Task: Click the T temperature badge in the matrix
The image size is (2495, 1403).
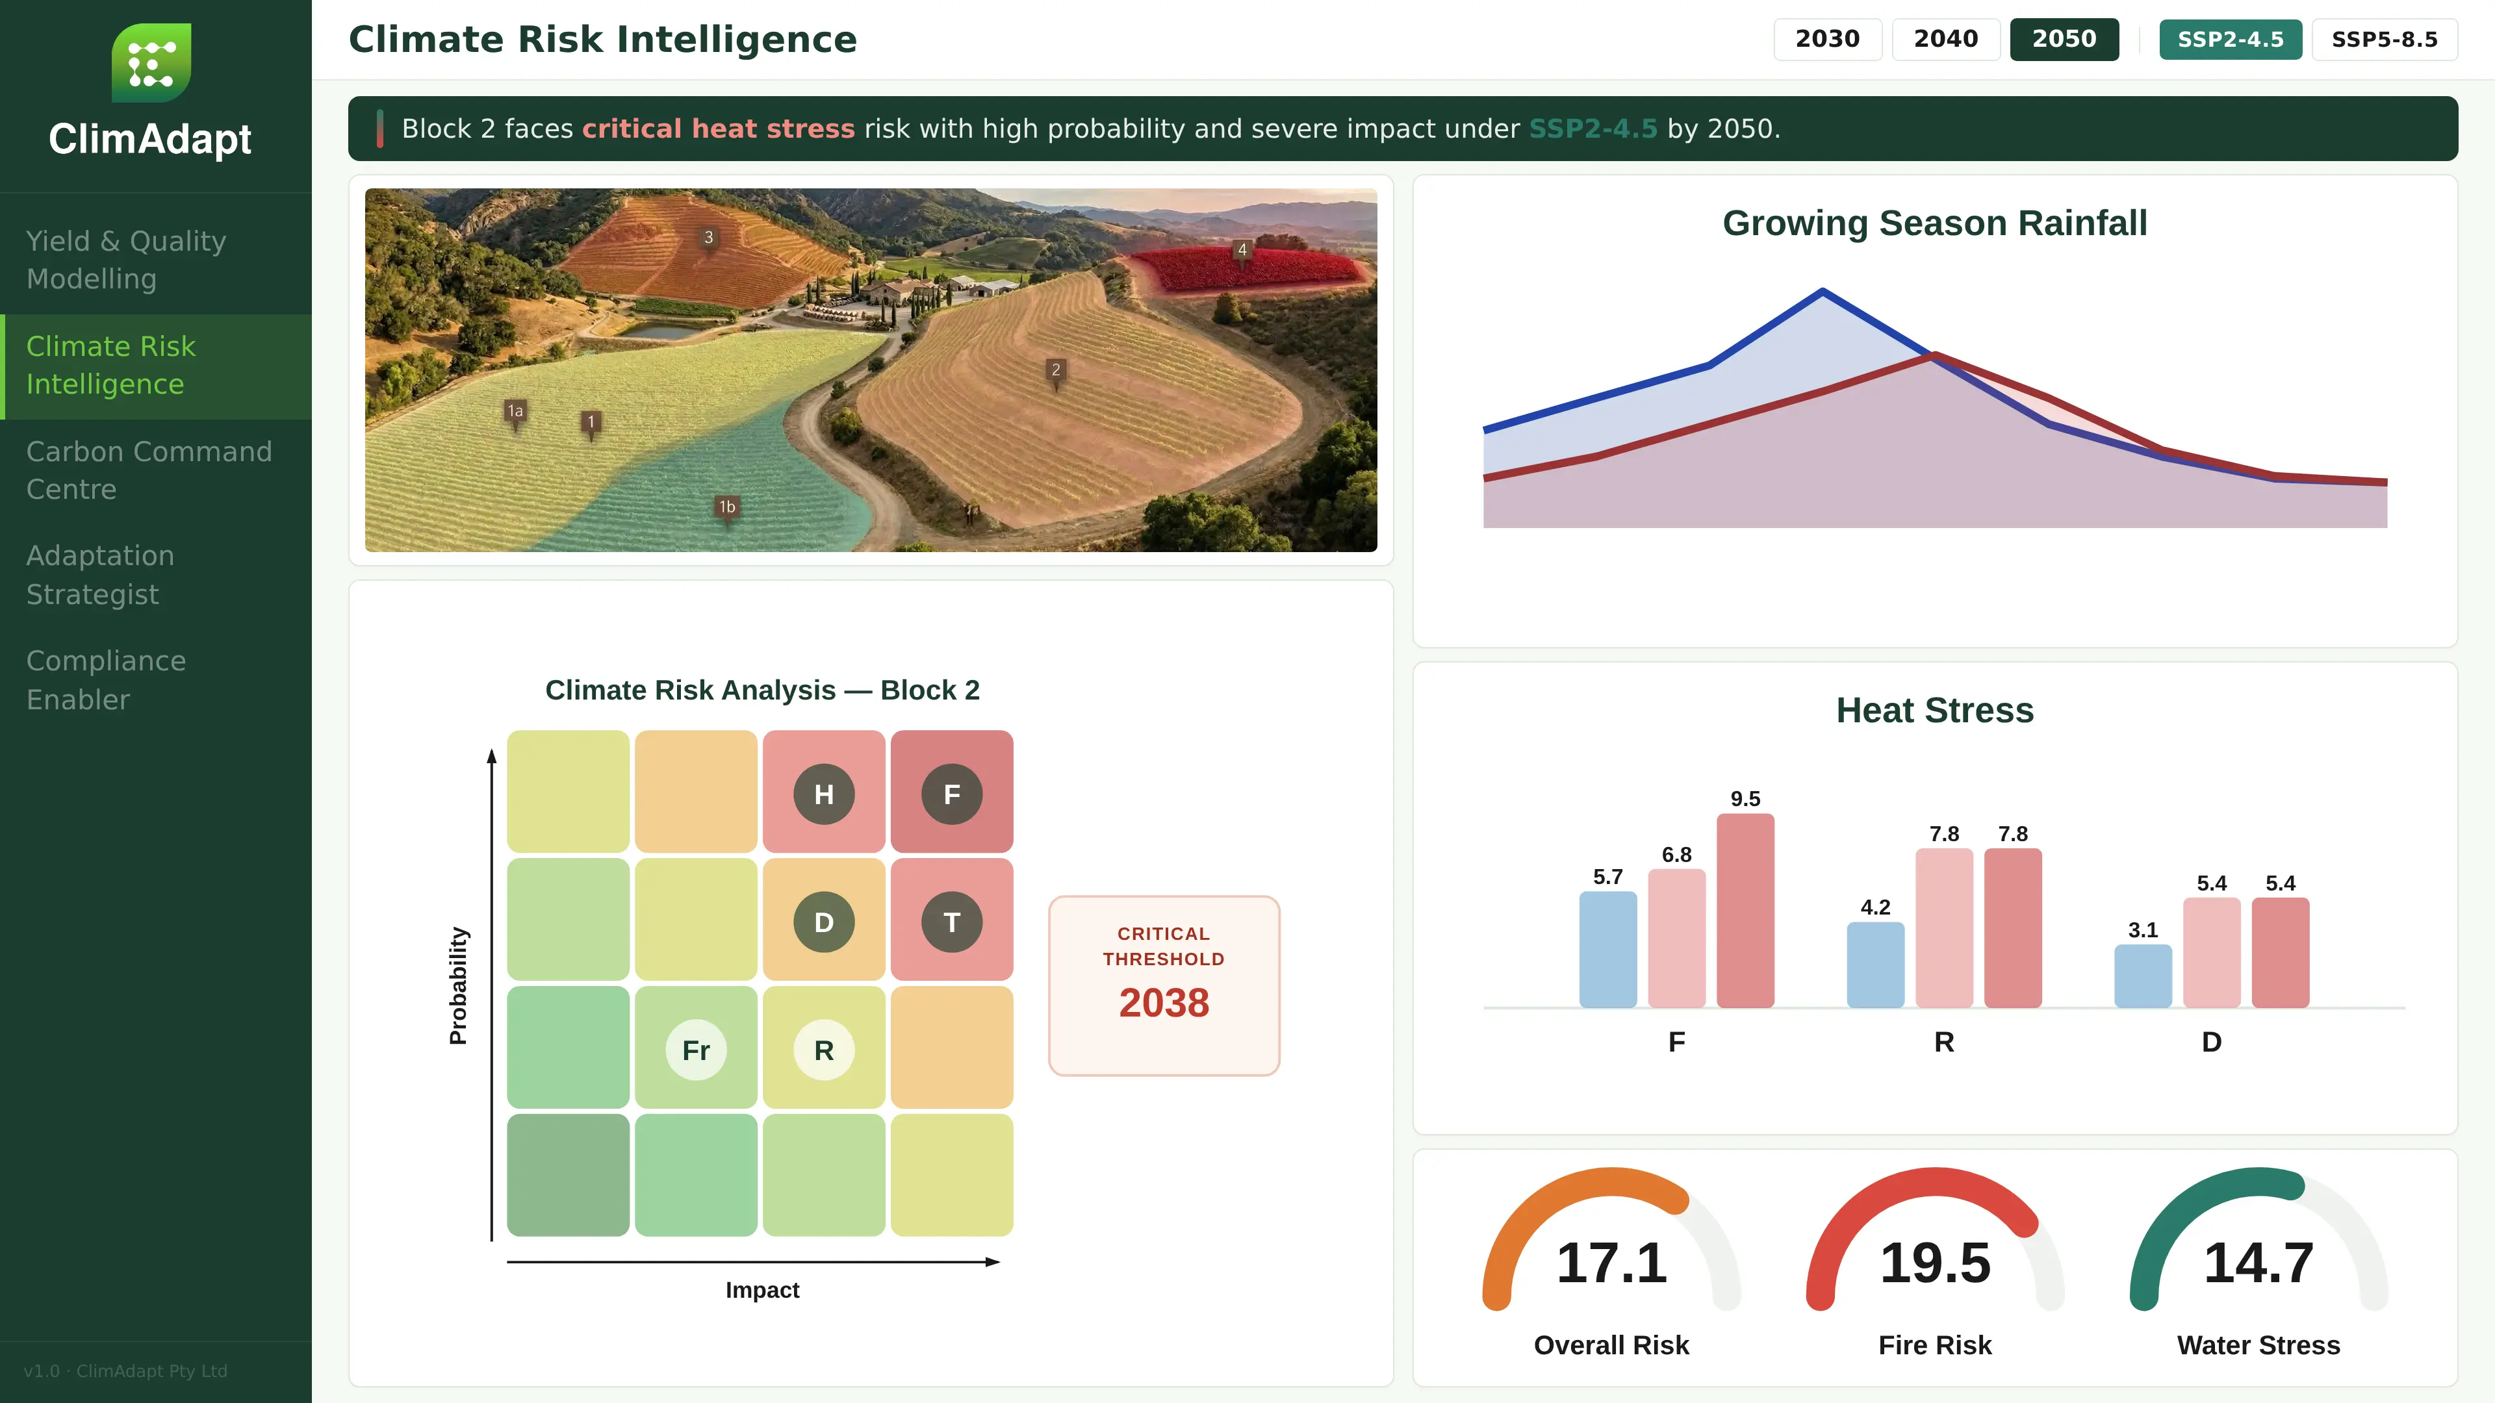Action: point(951,922)
